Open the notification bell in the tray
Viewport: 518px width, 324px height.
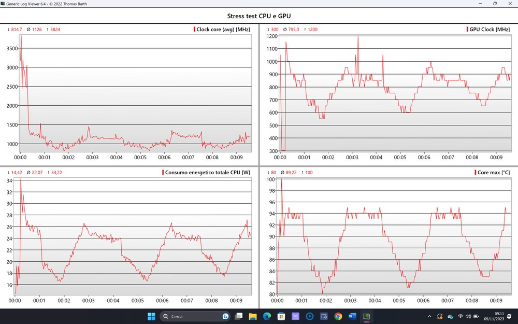[x=510, y=316]
